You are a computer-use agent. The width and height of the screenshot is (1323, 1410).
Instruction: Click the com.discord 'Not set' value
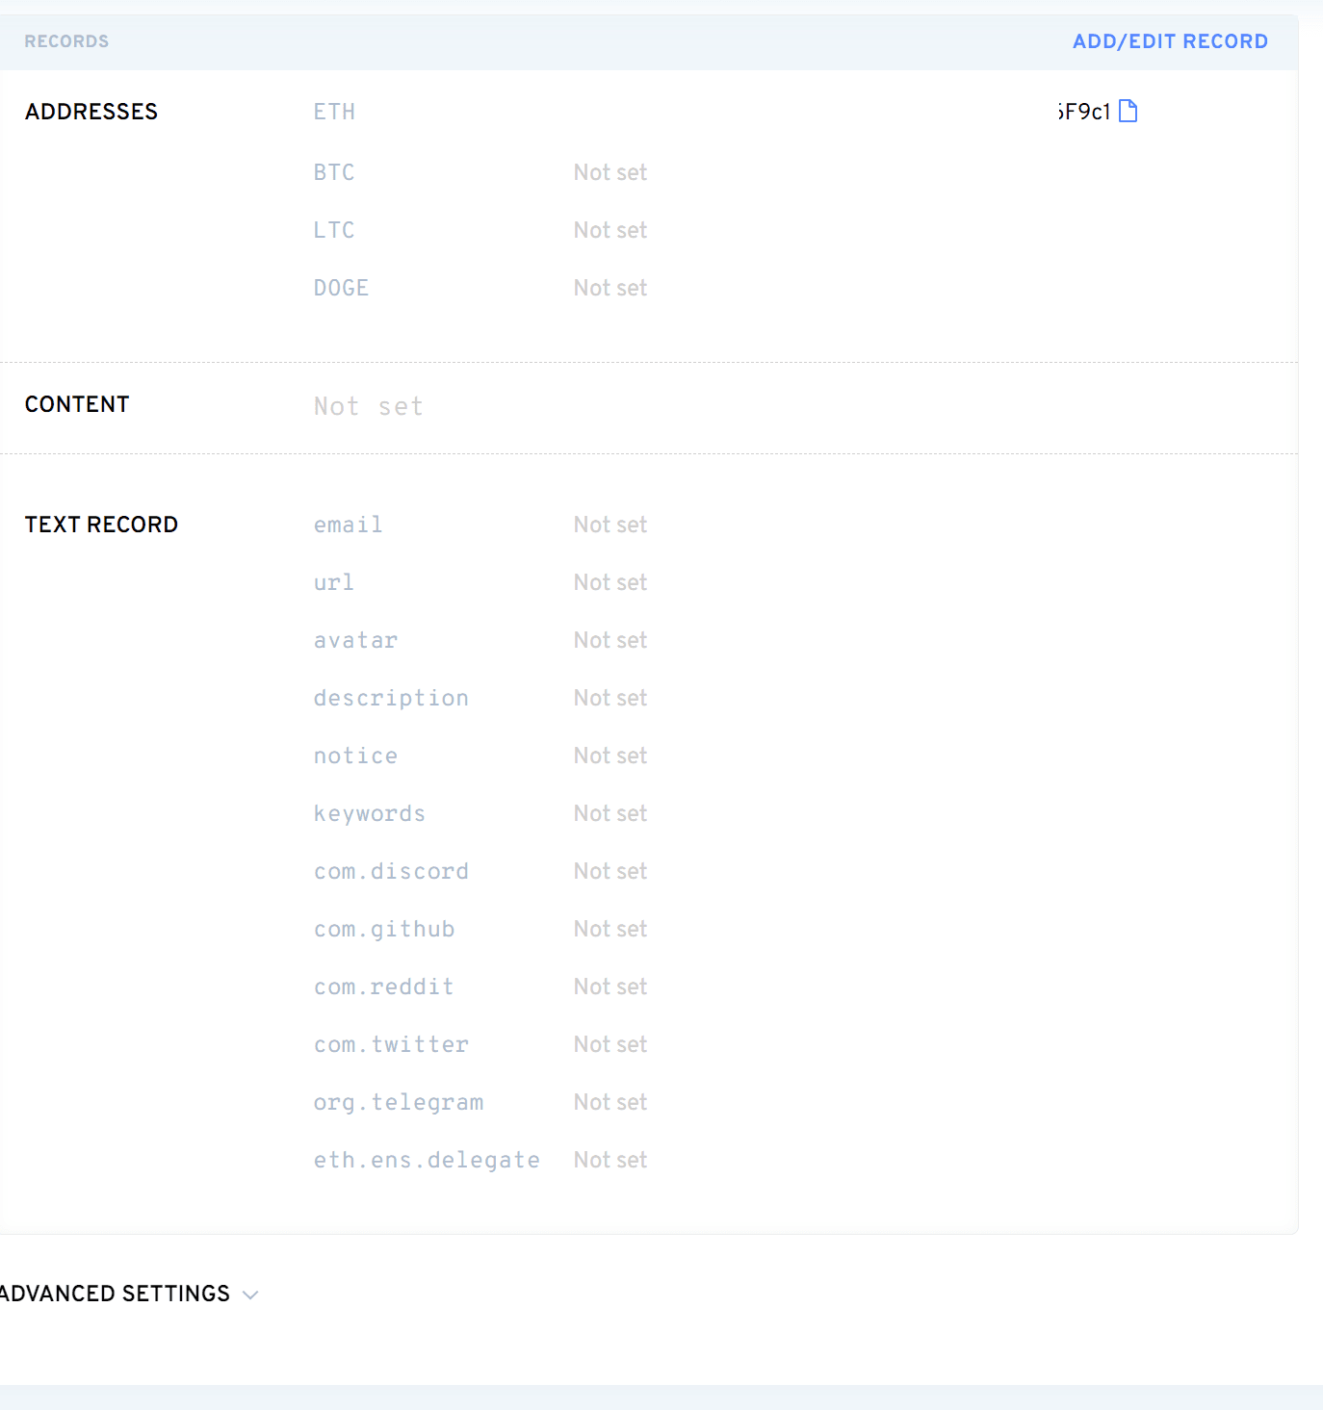click(x=610, y=871)
